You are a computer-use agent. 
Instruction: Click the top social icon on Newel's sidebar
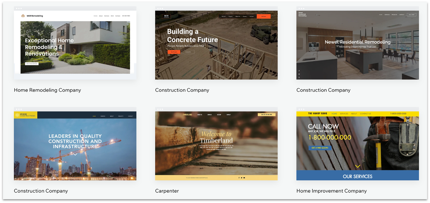[299, 70]
